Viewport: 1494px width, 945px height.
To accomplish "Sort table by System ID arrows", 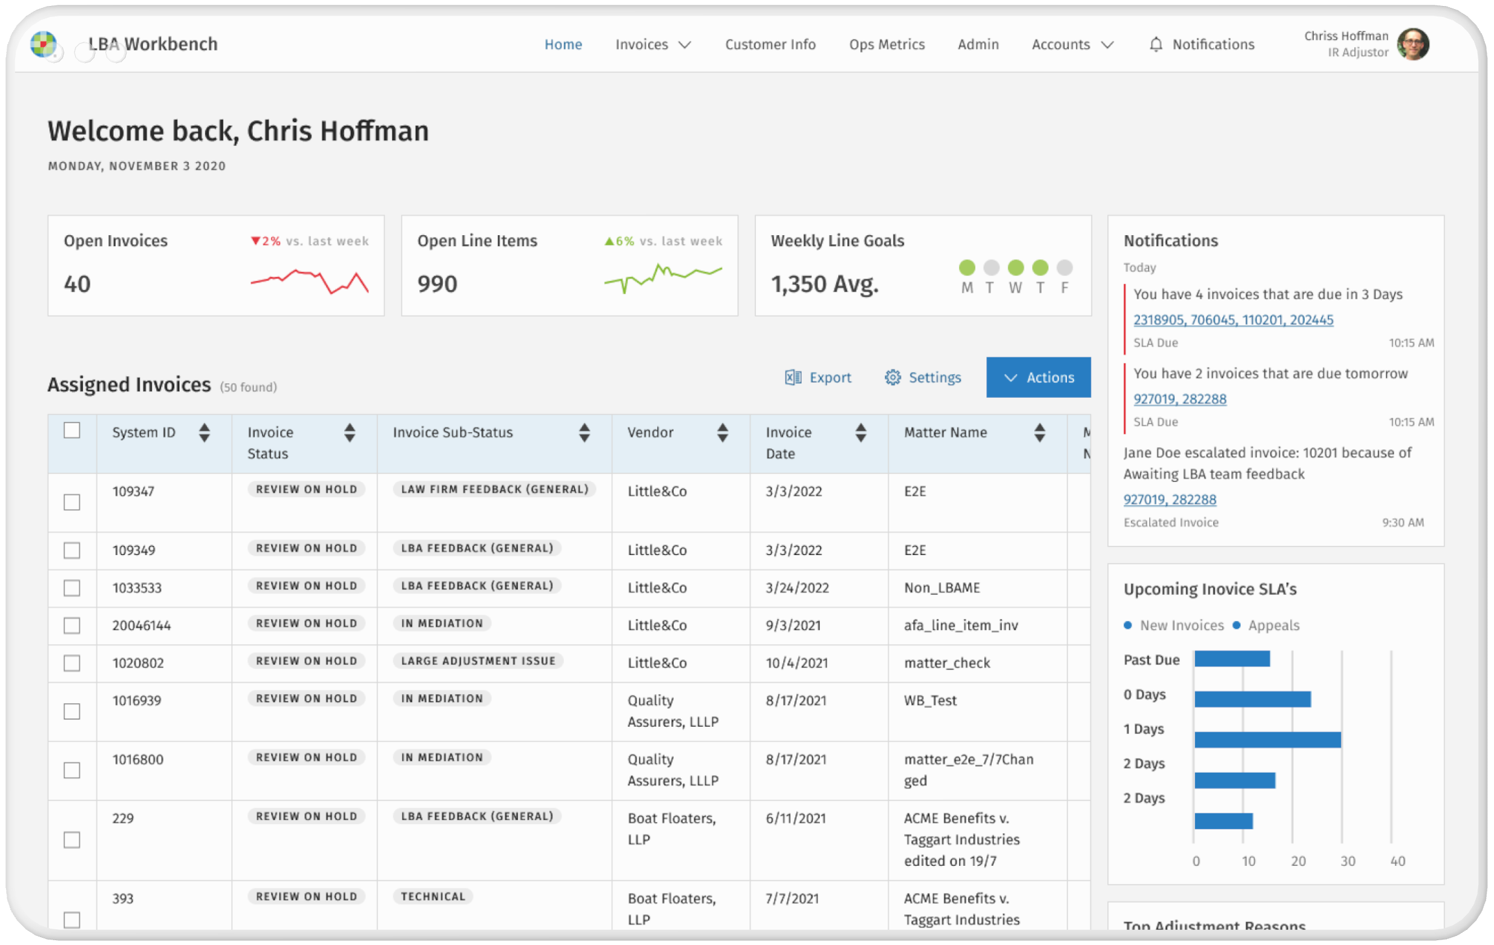I will click(204, 432).
